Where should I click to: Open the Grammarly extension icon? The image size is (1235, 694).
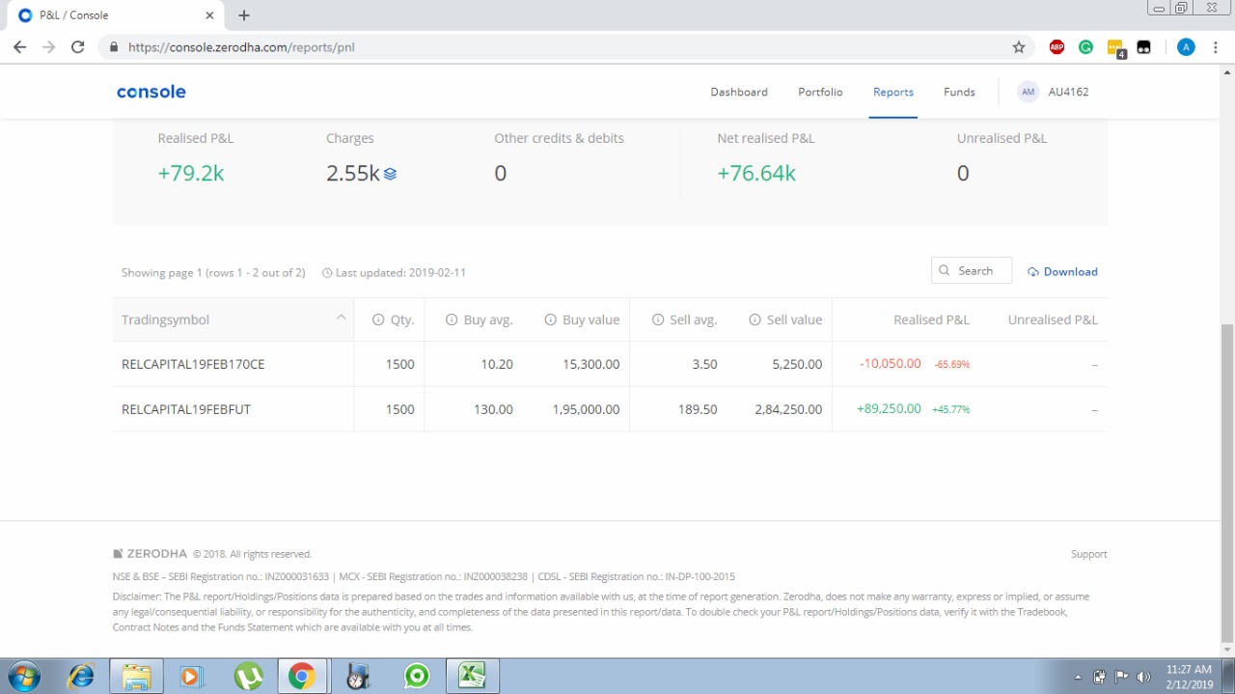click(x=1085, y=46)
